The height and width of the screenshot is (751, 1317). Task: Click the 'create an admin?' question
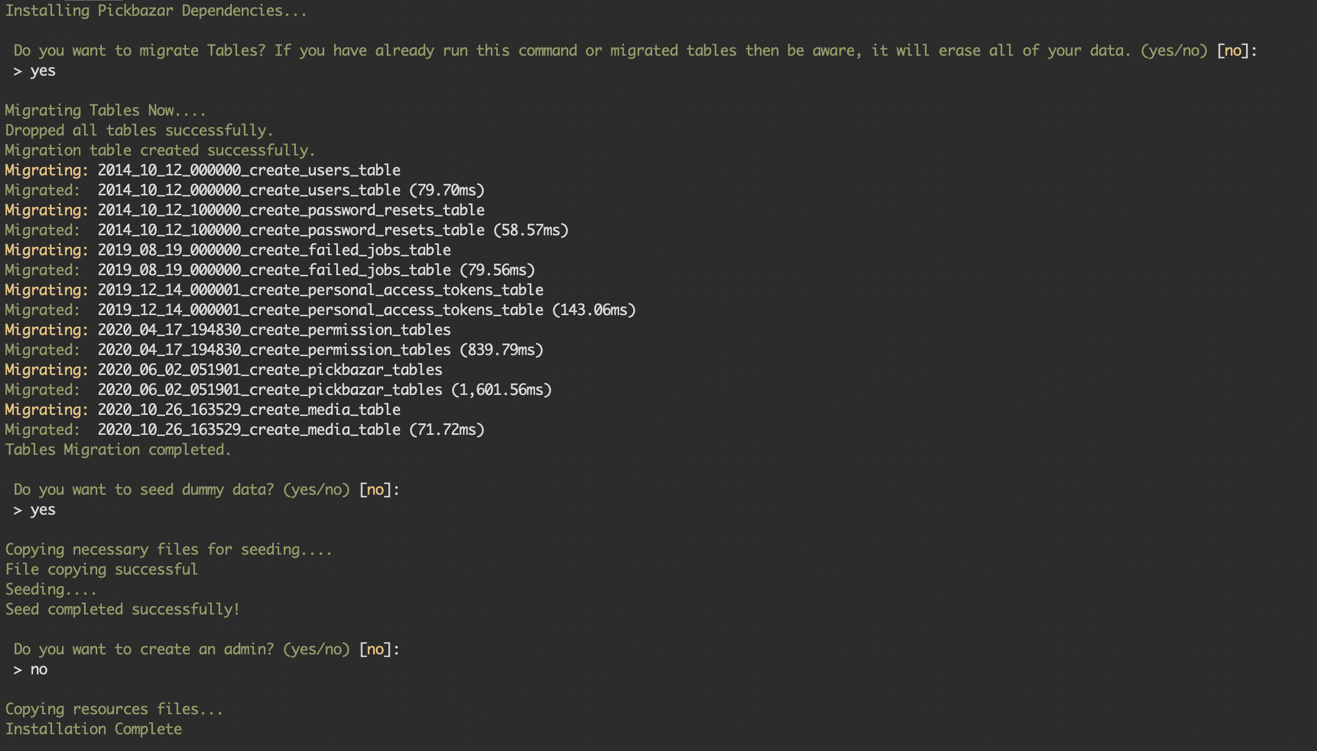(x=207, y=650)
